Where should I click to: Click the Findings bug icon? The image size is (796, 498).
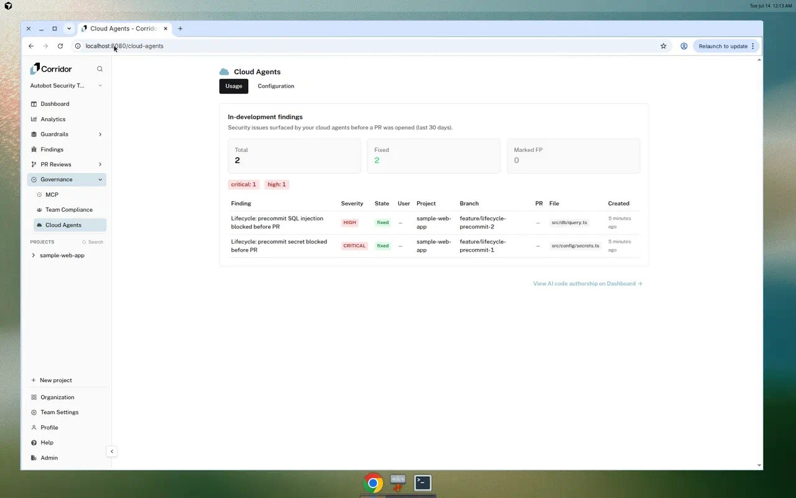34,149
